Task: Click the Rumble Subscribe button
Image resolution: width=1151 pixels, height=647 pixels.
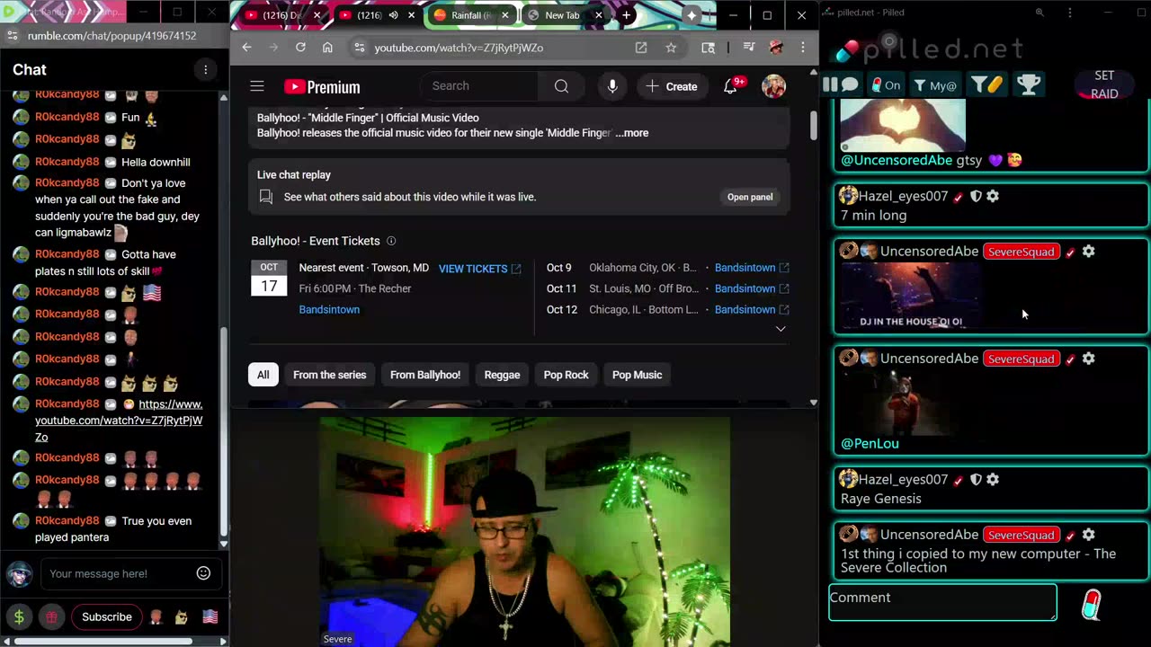Action: (107, 617)
